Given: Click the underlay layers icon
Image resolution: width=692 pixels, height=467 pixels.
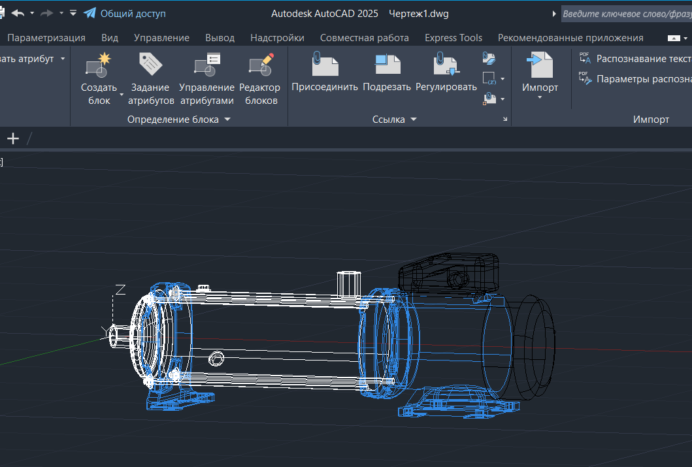Looking at the screenshot, I should coord(489,58).
